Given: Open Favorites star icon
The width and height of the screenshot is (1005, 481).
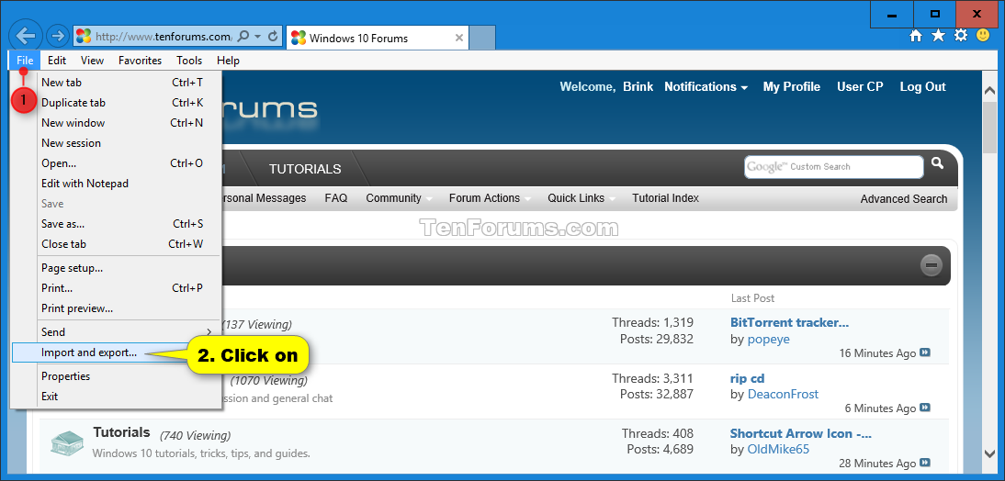Looking at the screenshot, I should (x=938, y=36).
